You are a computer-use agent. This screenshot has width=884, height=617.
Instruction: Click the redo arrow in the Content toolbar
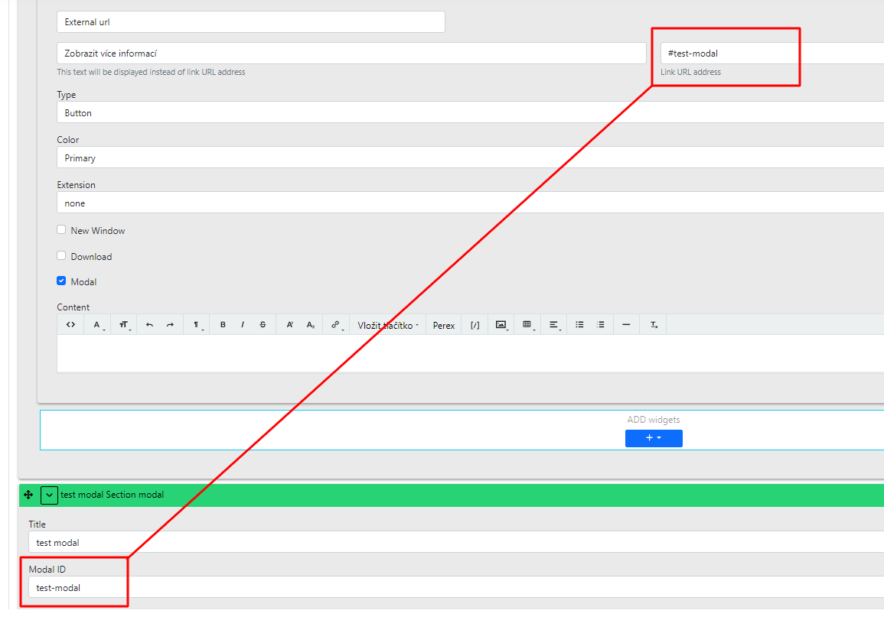pyautogui.click(x=170, y=325)
